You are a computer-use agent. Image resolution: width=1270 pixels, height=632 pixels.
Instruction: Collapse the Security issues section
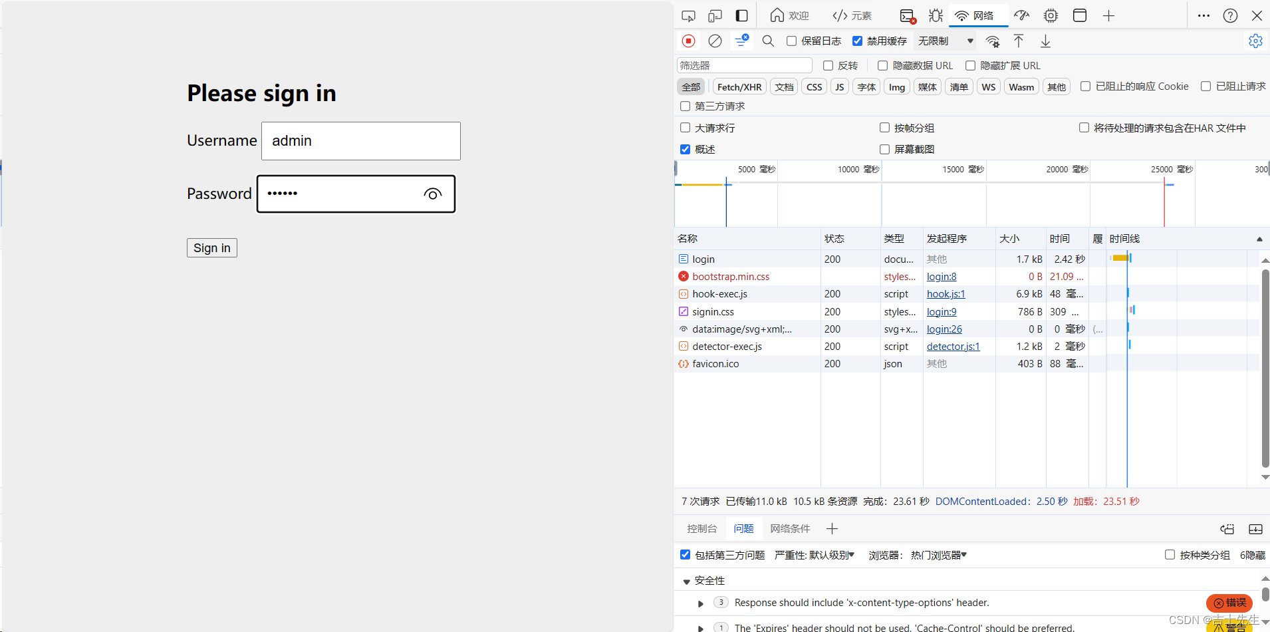pyautogui.click(x=686, y=581)
